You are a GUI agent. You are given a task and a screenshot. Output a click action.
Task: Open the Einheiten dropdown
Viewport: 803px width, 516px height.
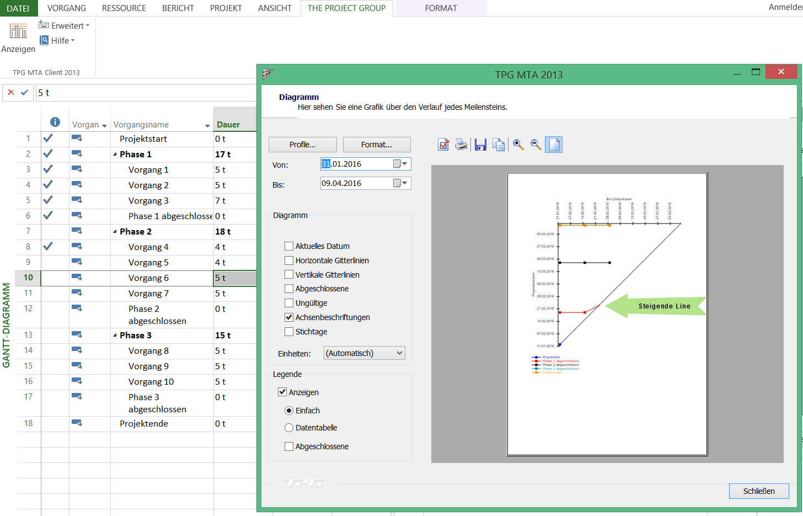coord(364,353)
